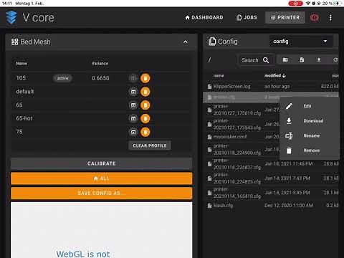Viewport: 344px width, 258px height.
Task: Collapse the Bed Mesh panel
Action: pos(186,42)
